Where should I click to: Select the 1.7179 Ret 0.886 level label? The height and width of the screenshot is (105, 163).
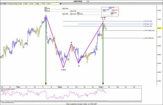point(147,21)
